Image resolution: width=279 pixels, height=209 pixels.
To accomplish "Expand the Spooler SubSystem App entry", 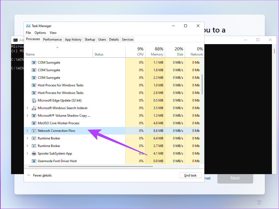I will tap(27, 154).
